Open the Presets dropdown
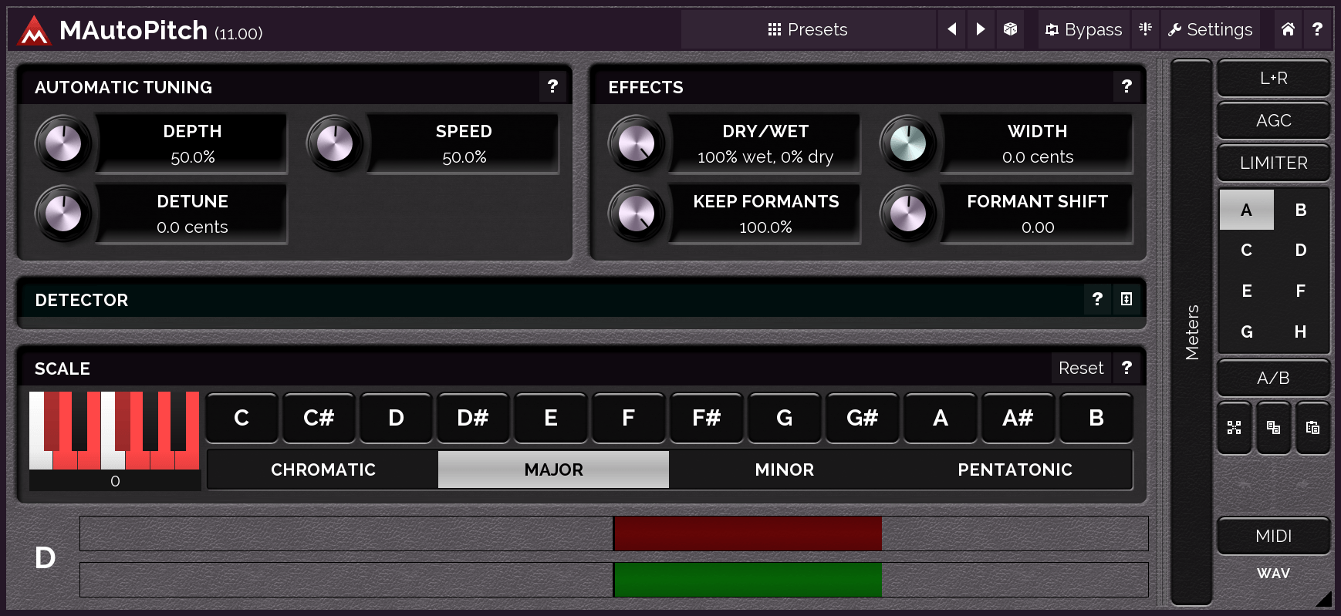This screenshot has height=616, width=1341. coord(808,29)
